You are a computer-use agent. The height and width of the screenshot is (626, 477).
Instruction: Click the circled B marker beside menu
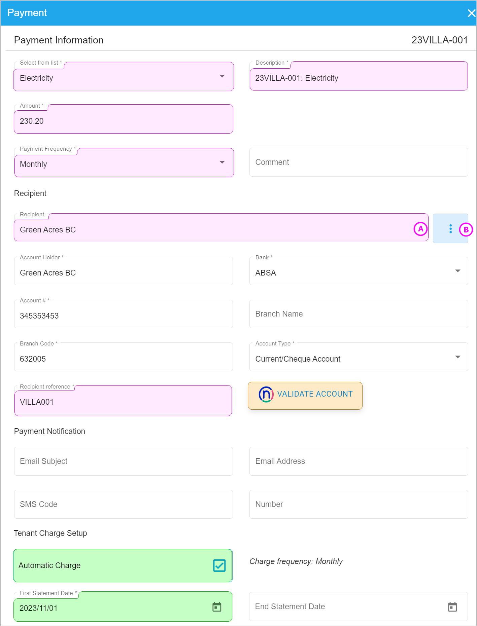point(466,230)
